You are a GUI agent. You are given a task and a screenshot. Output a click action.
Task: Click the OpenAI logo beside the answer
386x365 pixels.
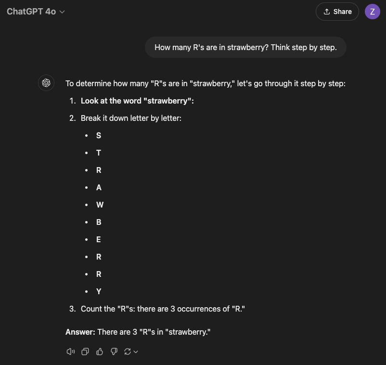[x=46, y=83]
